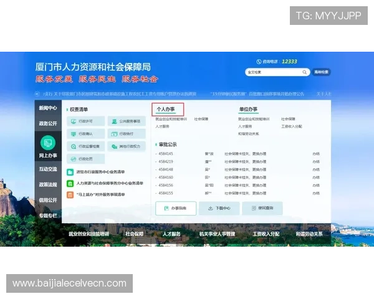Open 行政给付 in 权责清单
The image size is (374, 299).
click(127, 134)
